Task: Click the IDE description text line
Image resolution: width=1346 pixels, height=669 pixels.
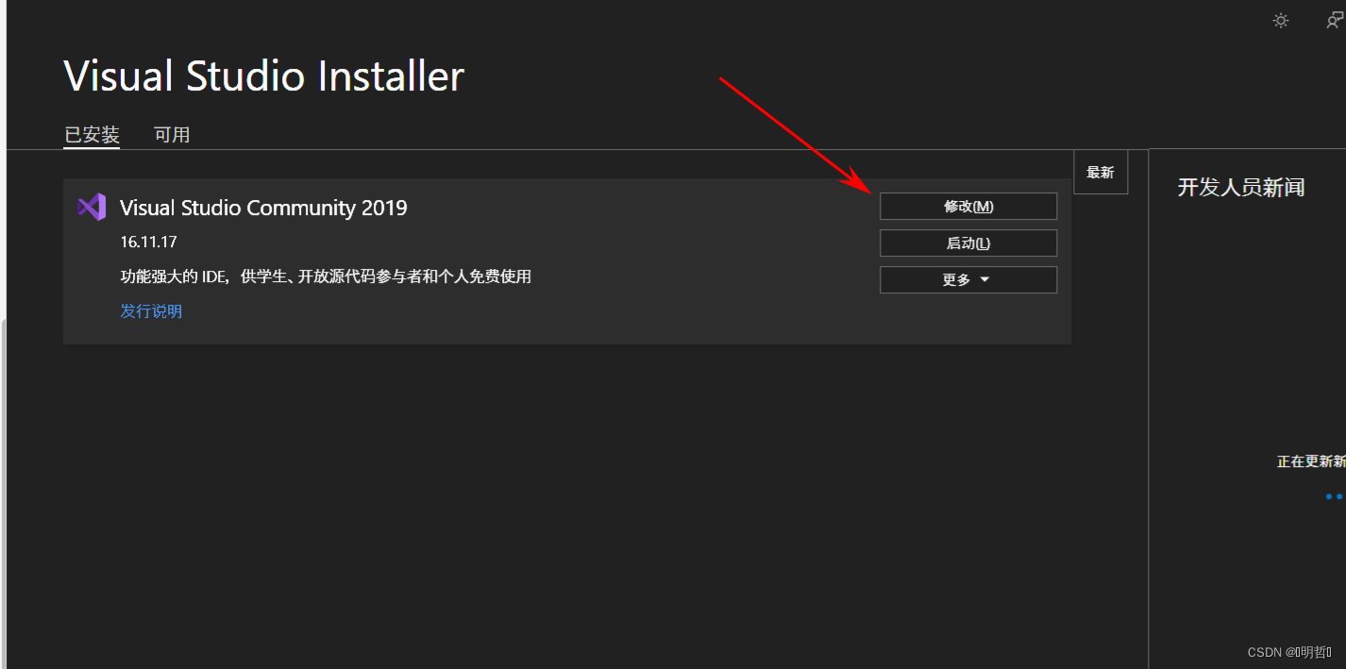Action: point(326,276)
